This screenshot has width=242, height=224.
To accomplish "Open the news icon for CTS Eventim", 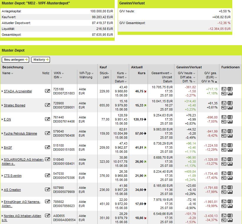I will point(224,178).
